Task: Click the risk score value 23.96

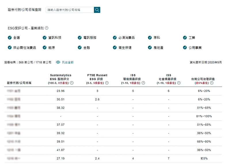Action: [61, 91]
